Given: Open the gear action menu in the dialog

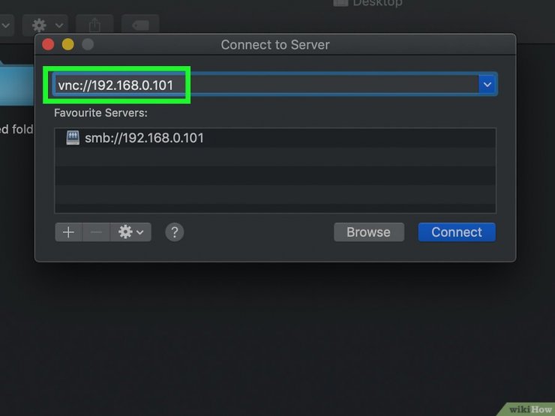Looking at the screenshot, I should coord(130,232).
